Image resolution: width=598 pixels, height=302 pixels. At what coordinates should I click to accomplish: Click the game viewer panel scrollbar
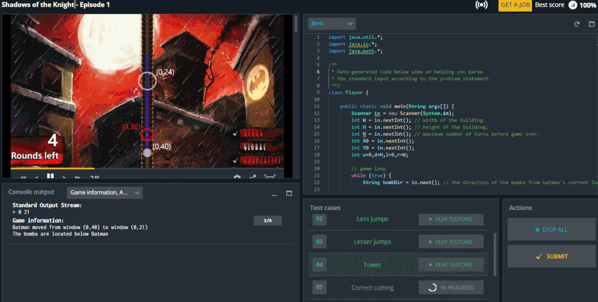[296, 24]
